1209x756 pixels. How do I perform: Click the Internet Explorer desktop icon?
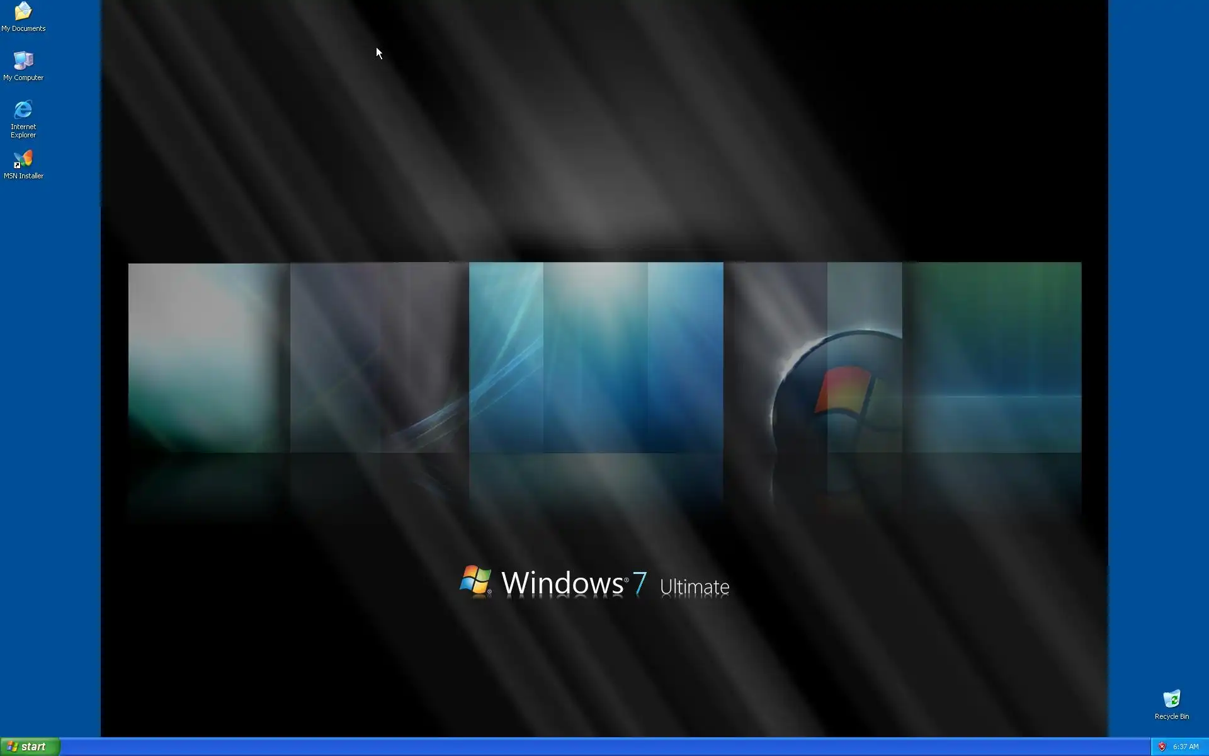(x=23, y=110)
